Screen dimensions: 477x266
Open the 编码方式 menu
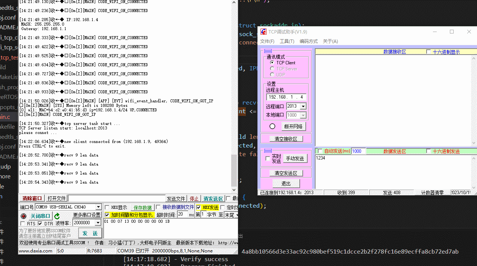pos(309,41)
